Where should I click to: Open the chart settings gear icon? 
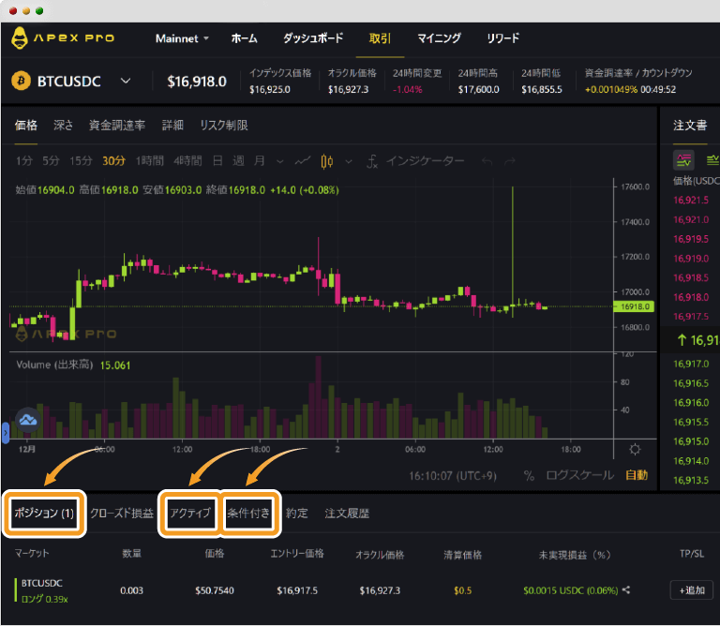point(636,449)
